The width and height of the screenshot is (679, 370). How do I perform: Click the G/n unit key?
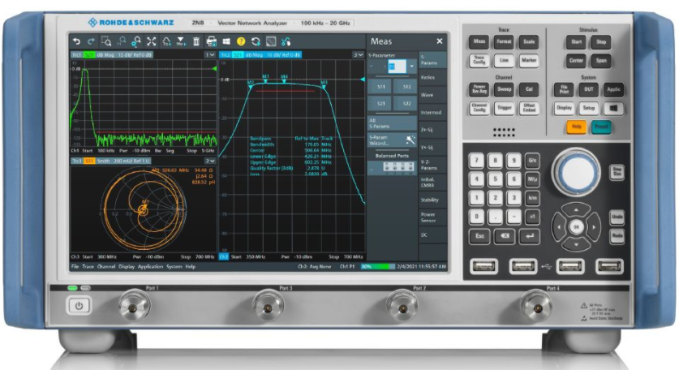coord(532,161)
